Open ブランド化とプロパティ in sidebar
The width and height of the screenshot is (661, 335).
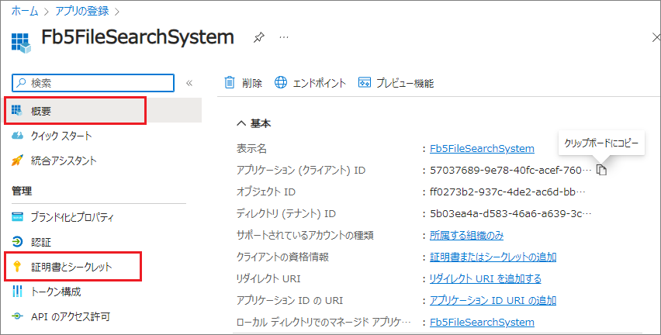click(x=72, y=216)
